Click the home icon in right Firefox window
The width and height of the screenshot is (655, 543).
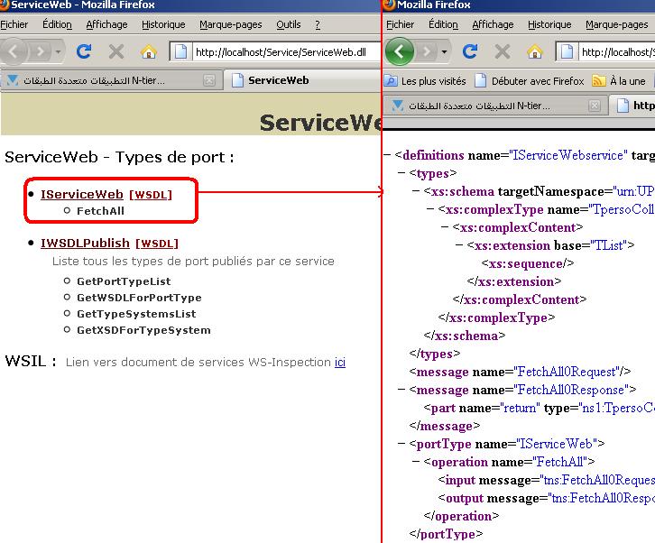[x=534, y=51]
